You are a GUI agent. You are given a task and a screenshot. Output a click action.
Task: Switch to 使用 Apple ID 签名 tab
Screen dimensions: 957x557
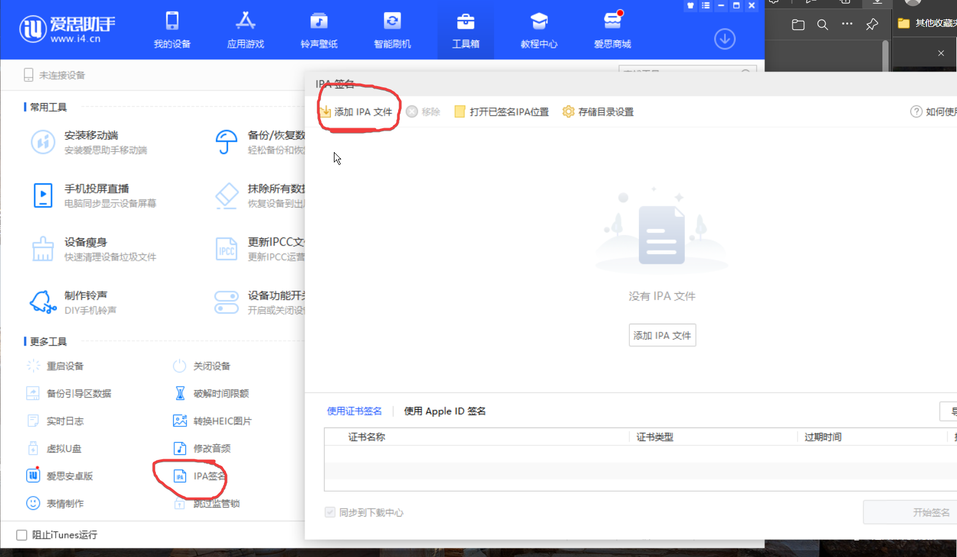click(445, 411)
